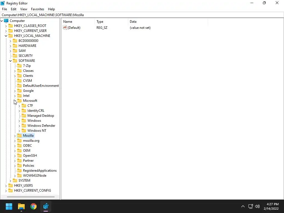Viewport: 284px width, 213px height.
Task: Select the DefaultUserEnvironment key
Action: 41,86
